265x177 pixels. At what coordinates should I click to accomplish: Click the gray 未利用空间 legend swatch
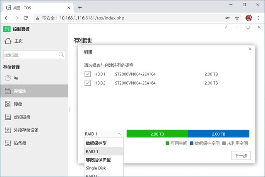(224, 143)
